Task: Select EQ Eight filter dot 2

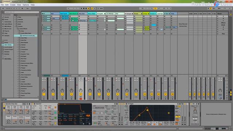Action: (147, 110)
